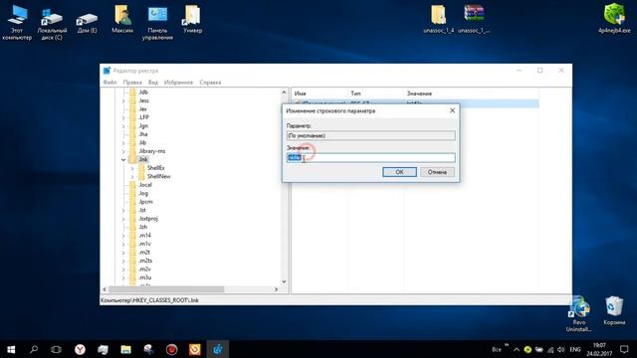Open the taskbar search magnifier
The width and height of the screenshot is (637, 358).
(34, 349)
